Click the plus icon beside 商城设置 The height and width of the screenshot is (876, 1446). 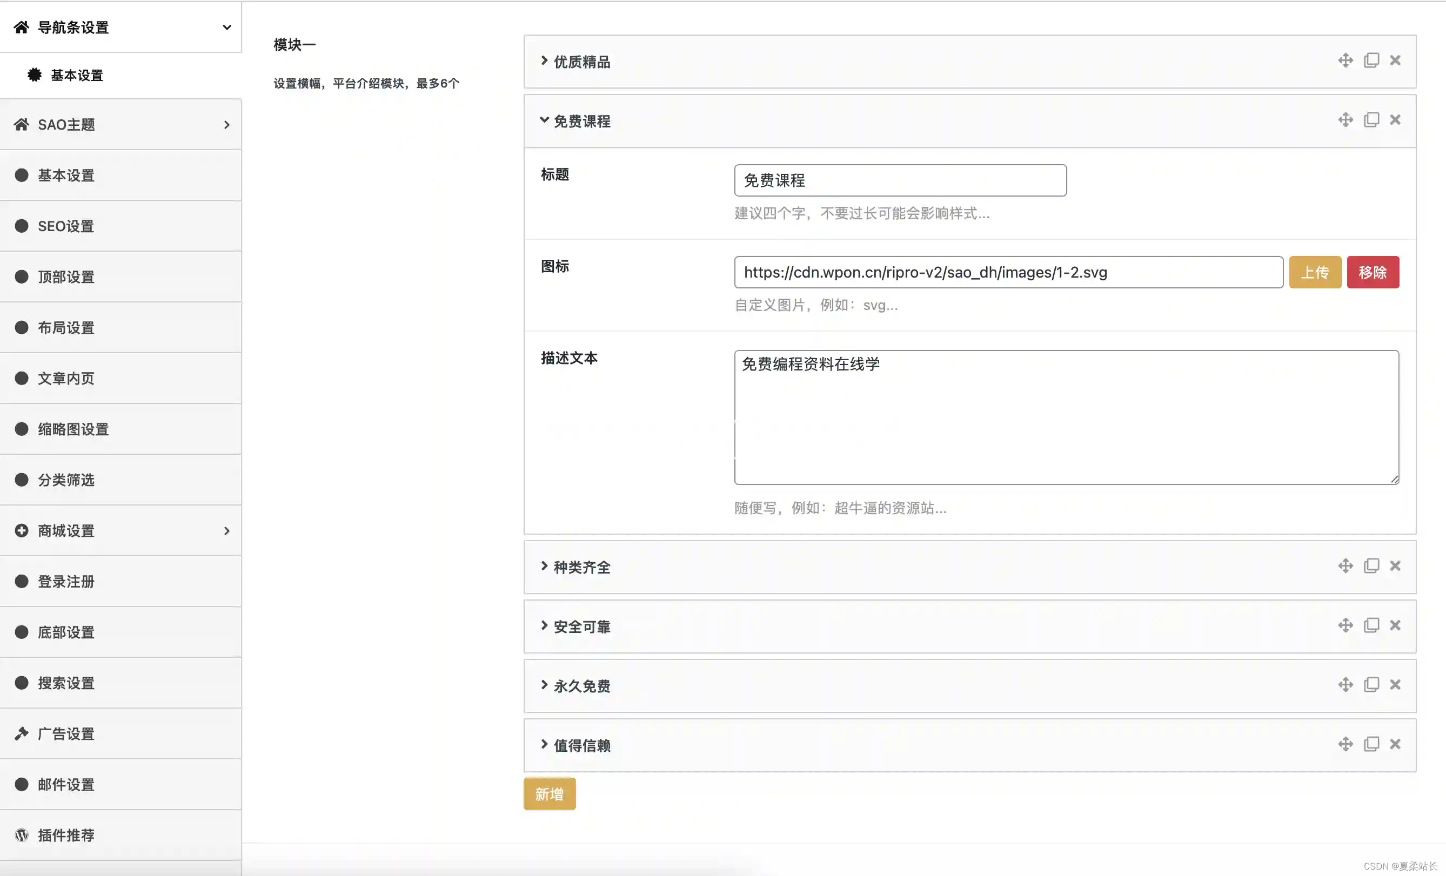(22, 530)
